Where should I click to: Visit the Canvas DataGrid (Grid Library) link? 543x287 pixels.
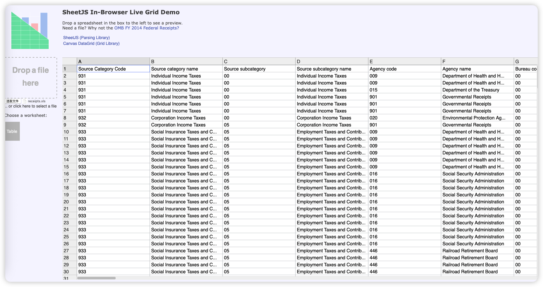click(x=91, y=43)
